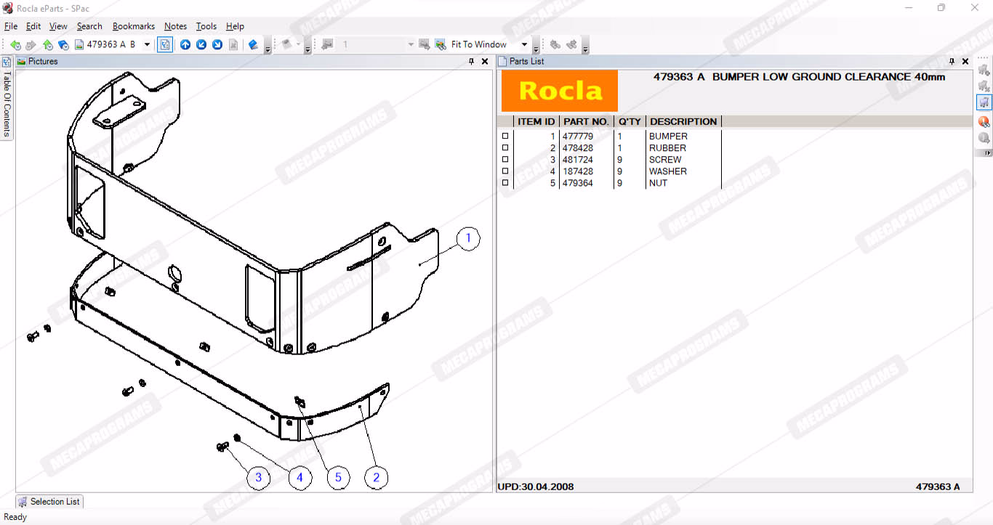Open the Fit To Window zoom dropdown

point(524,45)
